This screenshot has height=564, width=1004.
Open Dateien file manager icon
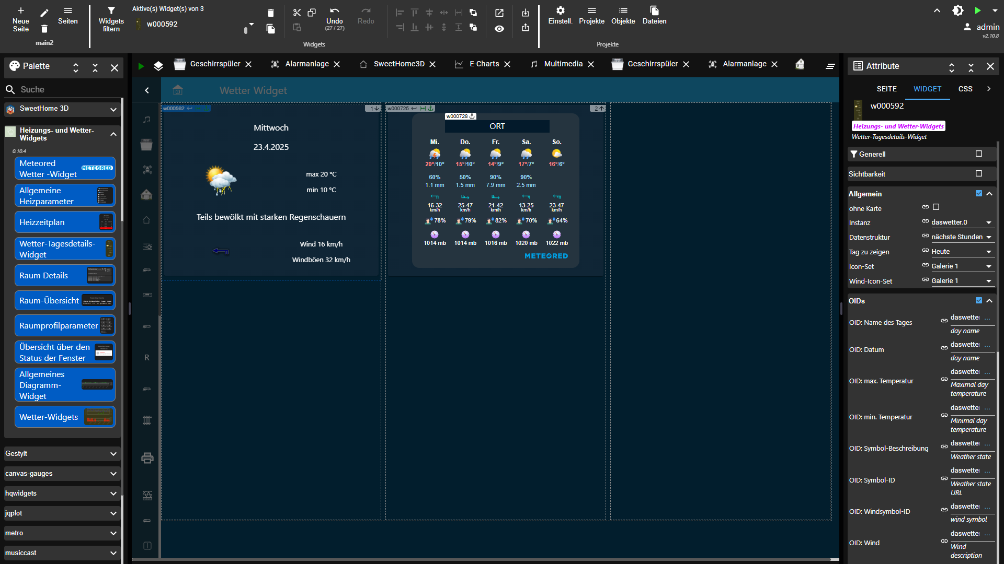tap(654, 11)
